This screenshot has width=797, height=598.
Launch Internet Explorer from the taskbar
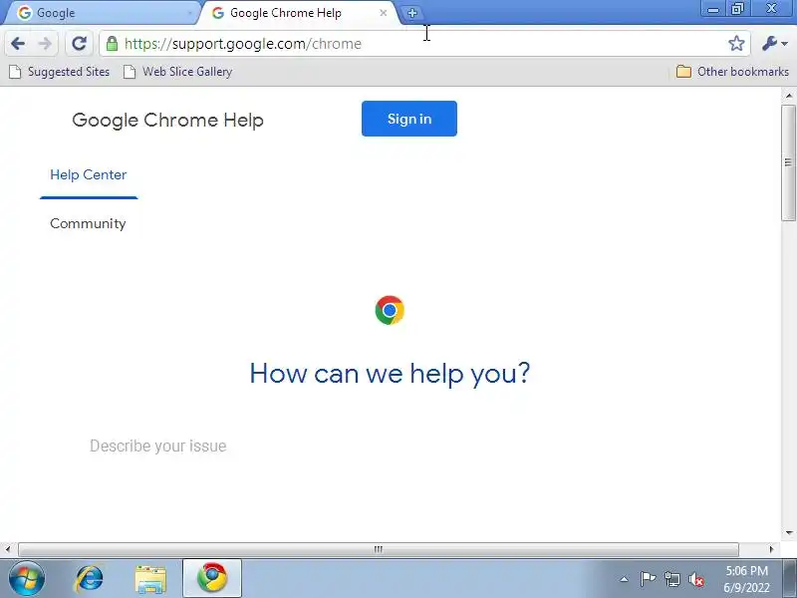90,579
